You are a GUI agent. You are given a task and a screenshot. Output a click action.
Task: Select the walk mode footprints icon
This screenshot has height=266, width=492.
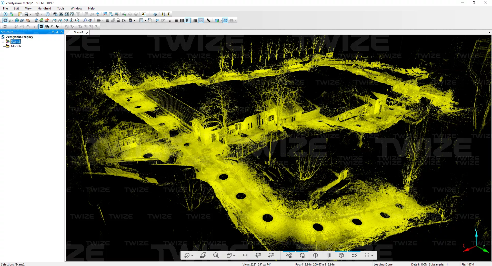point(22,21)
